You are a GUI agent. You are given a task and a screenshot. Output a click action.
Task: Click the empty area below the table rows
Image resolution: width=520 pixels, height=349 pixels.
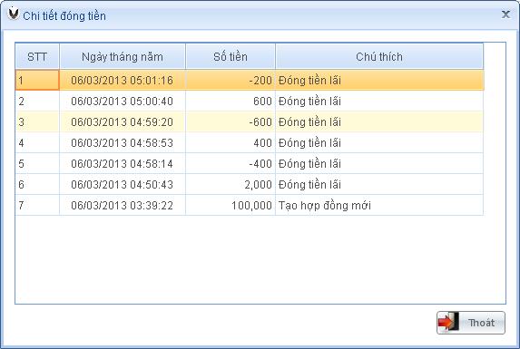[260, 259]
